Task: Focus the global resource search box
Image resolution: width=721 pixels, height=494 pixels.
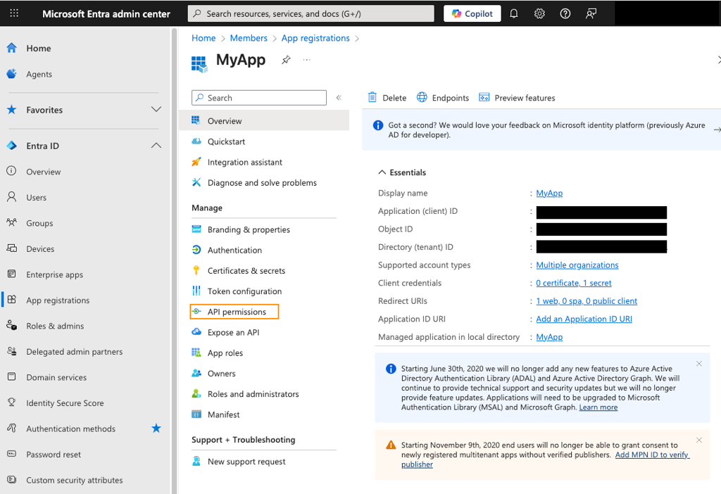Action: point(311,14)
